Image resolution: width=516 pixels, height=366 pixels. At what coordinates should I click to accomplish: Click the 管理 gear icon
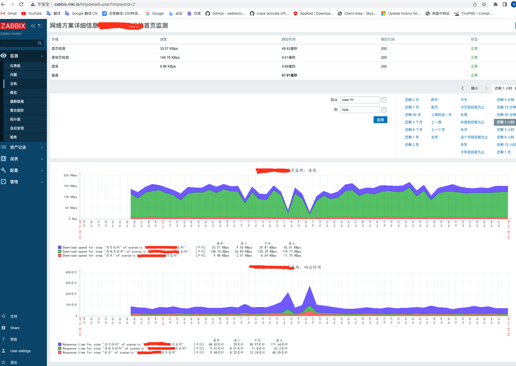point(3,182)
